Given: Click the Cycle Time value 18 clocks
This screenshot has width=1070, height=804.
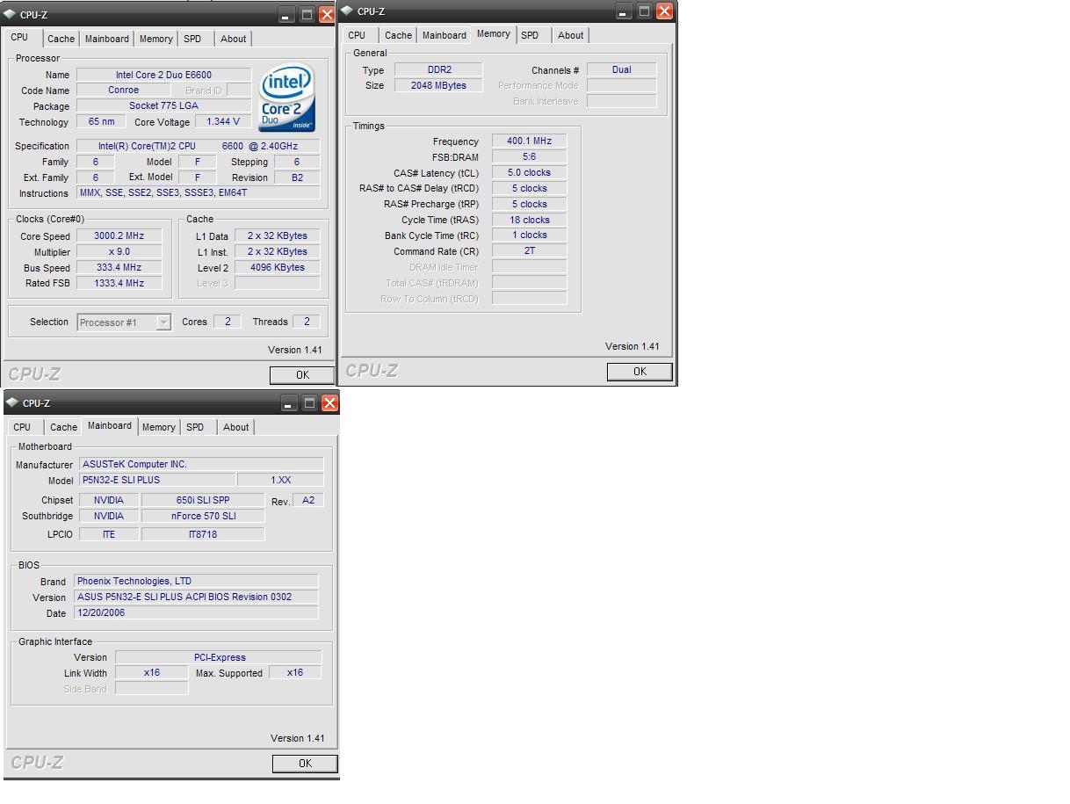Looking at the screenshot, I should point(530,220).
